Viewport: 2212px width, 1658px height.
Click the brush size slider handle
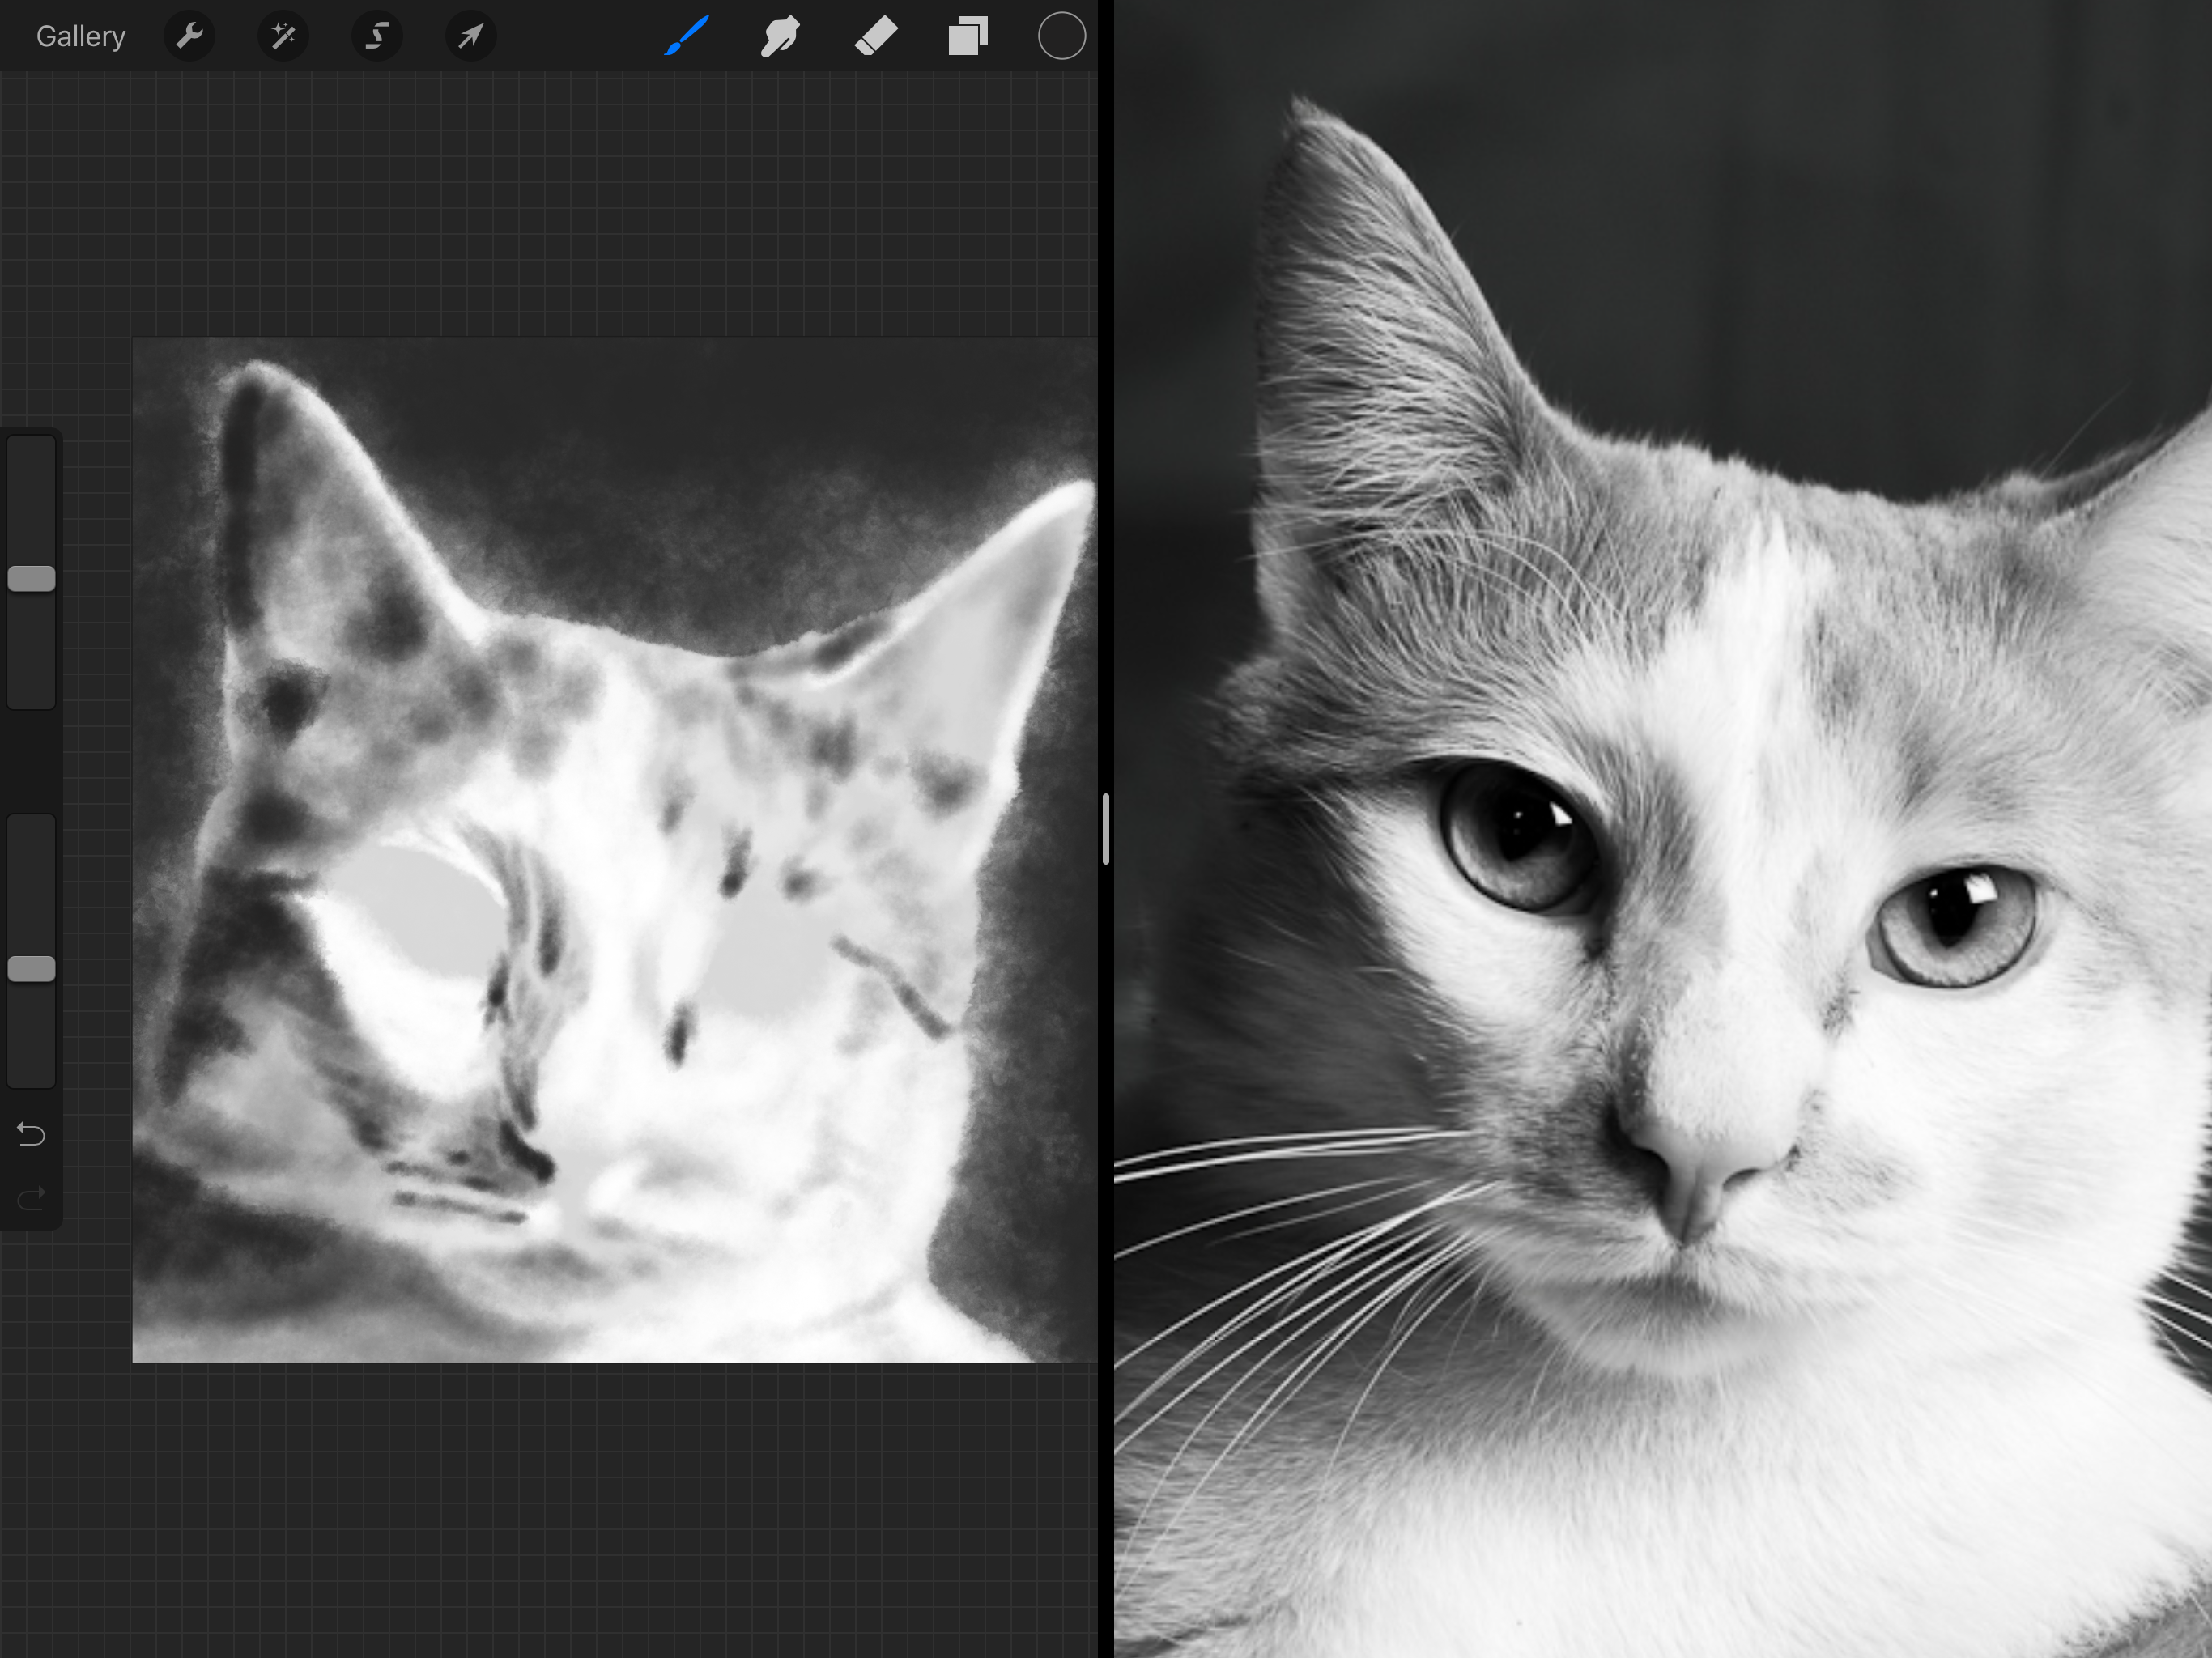click(x=32, y=578)
